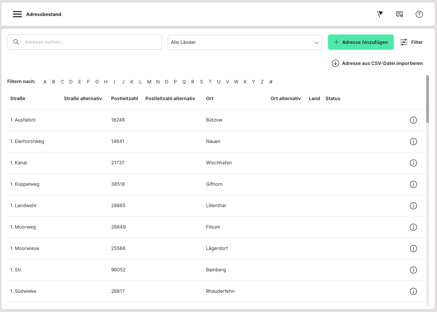This screenshot has height=312, width=437.
Task: Show info for 1. Ausfallstr. row
Action: pos(413,120)
